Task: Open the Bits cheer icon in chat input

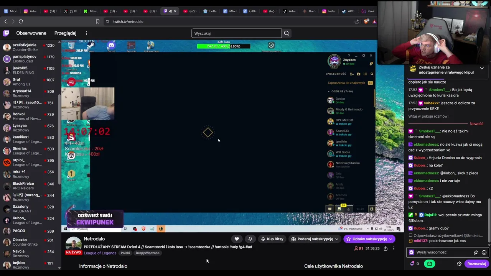Action: (x=476, y=252)
